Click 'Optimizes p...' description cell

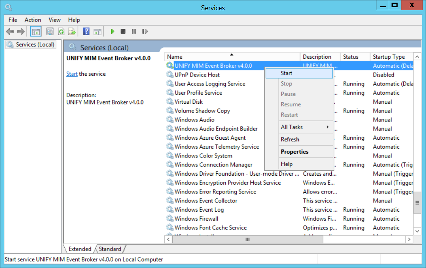320,227
